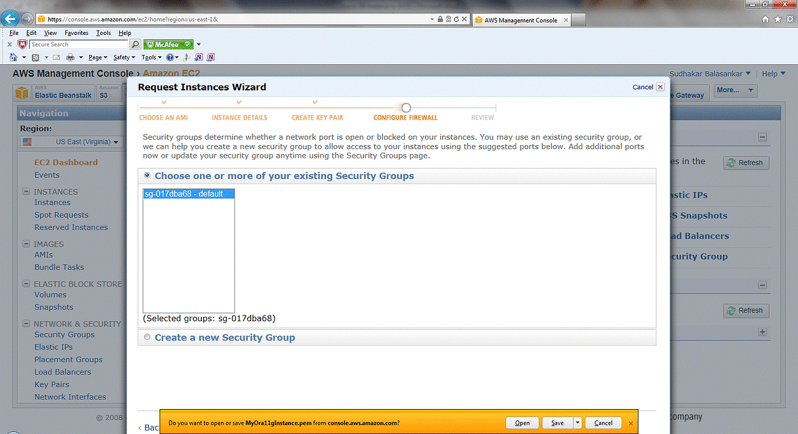
Task: Open Spot Requests in navigation
Action: 61,215
